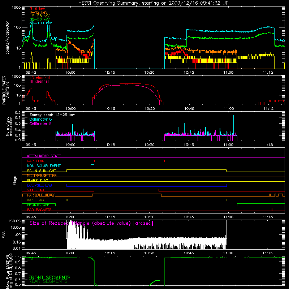Click the ATTENUATOR_STATE flag label
Screen dimensions: 289x289
coord(44,156)
